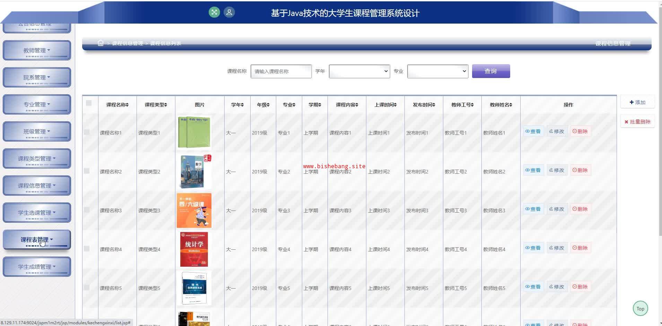The image size is (662, 326).
Task: Delete the 课程名称3 row
Action: (580, 209)
